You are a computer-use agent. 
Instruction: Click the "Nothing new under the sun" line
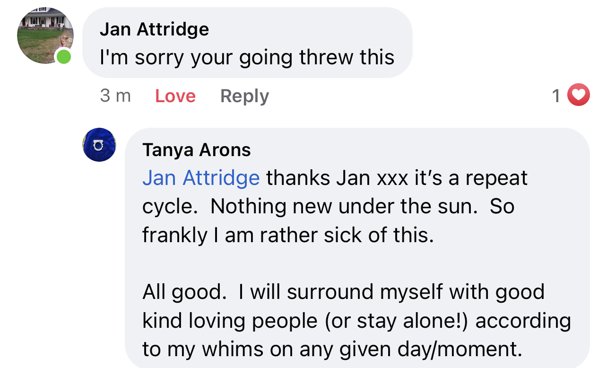tap(344, 207)
